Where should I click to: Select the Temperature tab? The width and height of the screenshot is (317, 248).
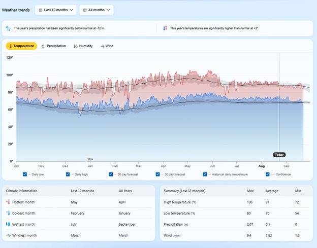tap(21, 46)
